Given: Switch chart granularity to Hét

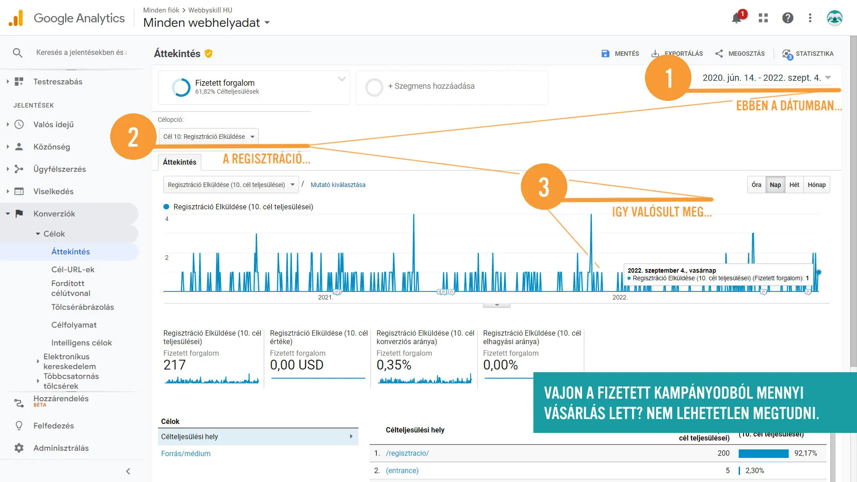Looking at the screenshot, I should (794, 185).
